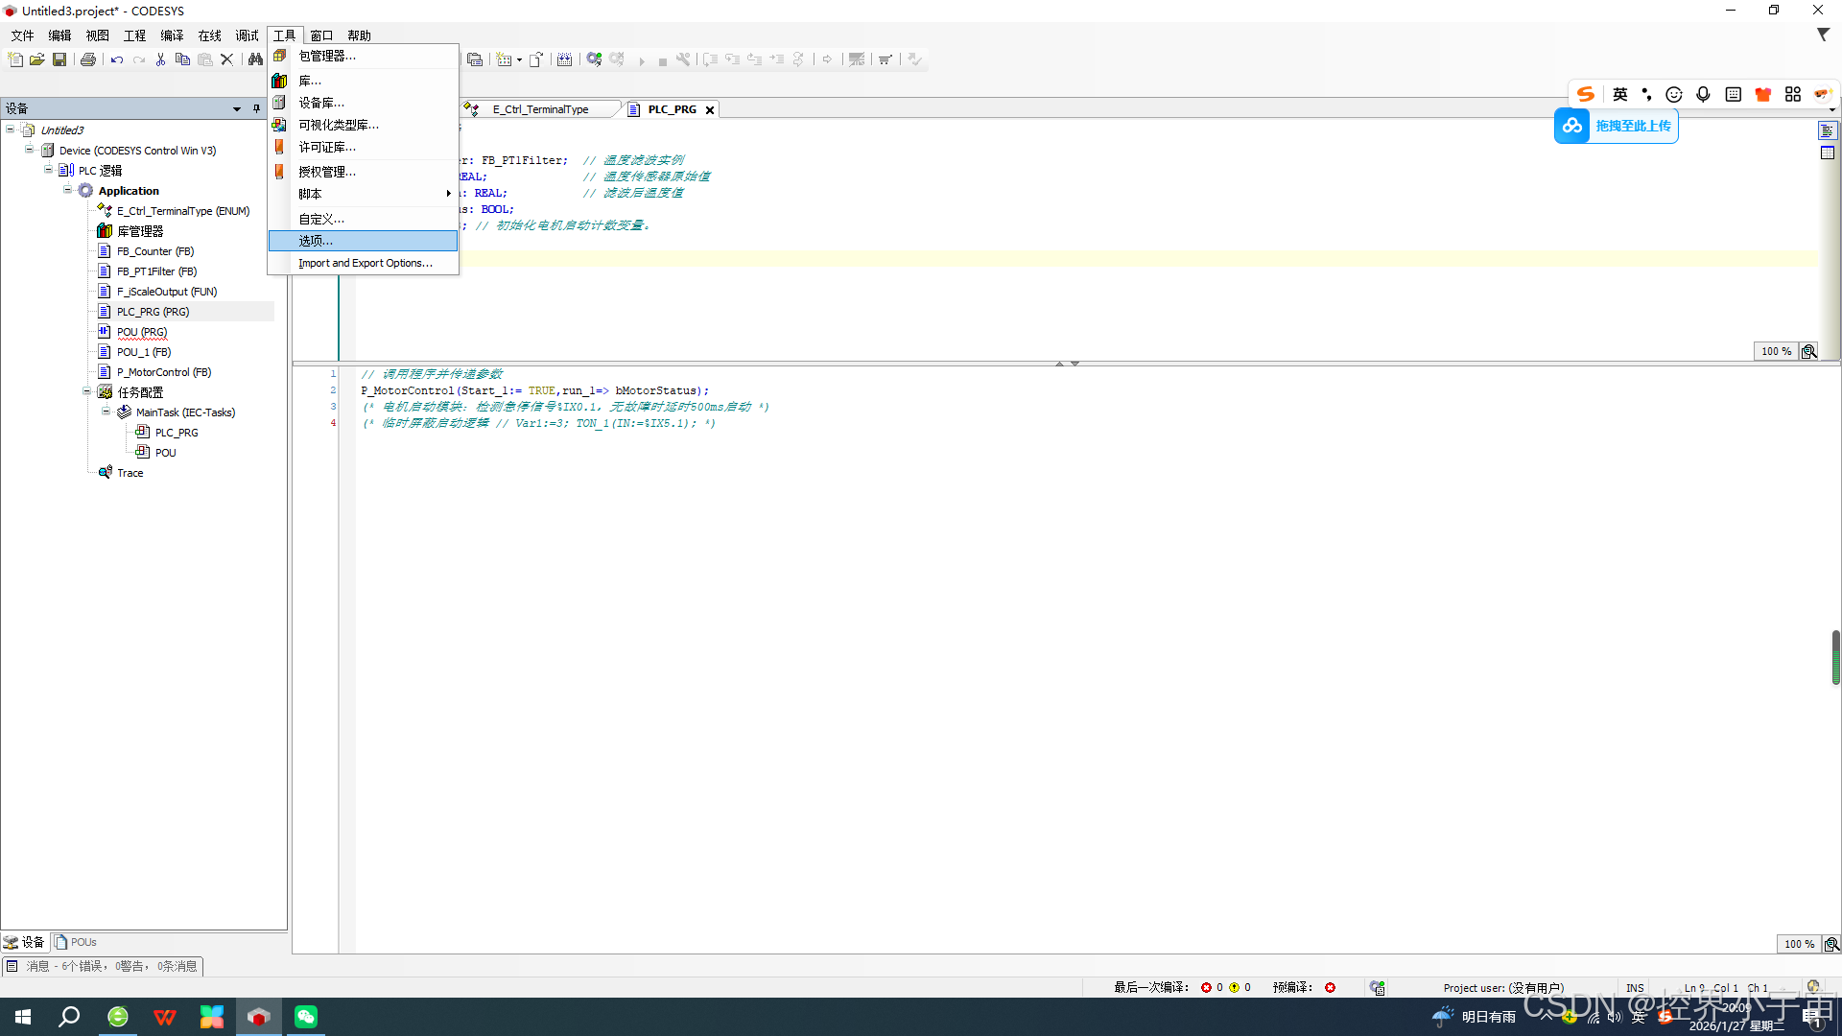Click the Print icon in the toolbar

(x=88, y=59)
